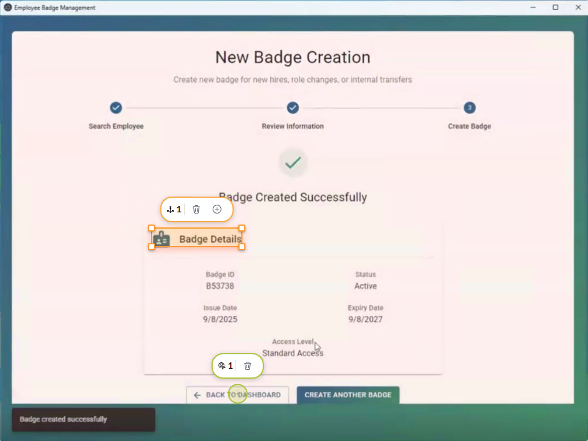Click the subtitle about new hires
This screenshot has width=588, height=441.
pos(293,79)
